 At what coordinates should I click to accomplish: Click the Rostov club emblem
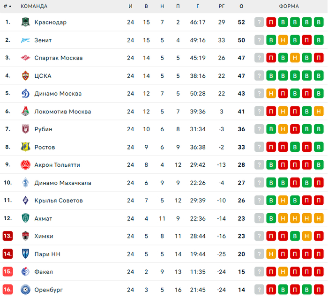[26, 147]
